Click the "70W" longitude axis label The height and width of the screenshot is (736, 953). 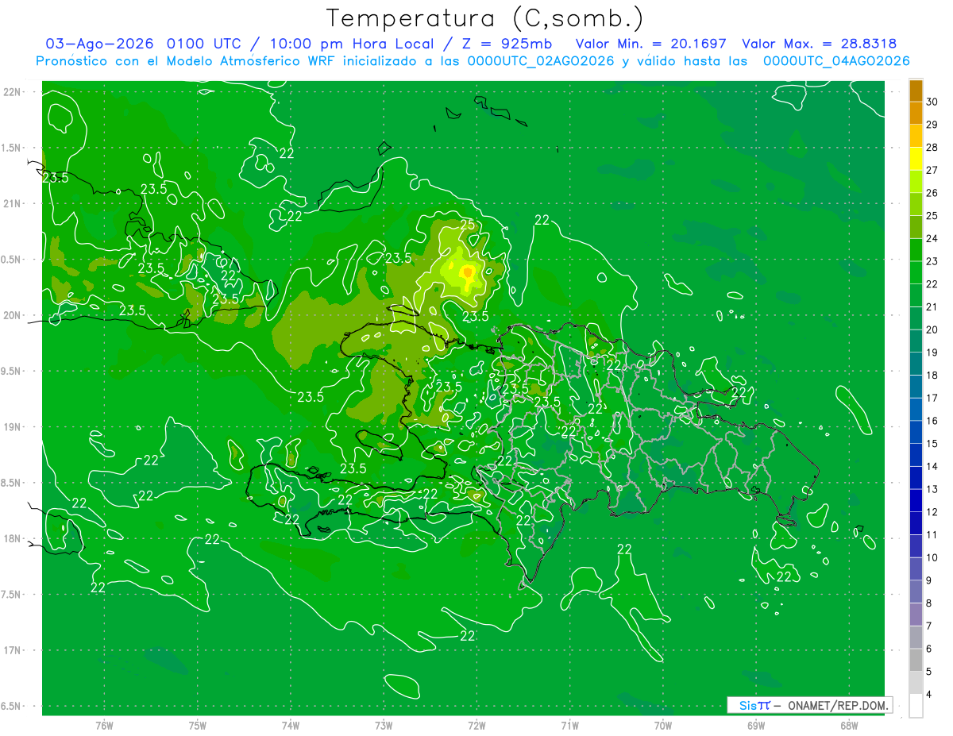tap(663, 726)
